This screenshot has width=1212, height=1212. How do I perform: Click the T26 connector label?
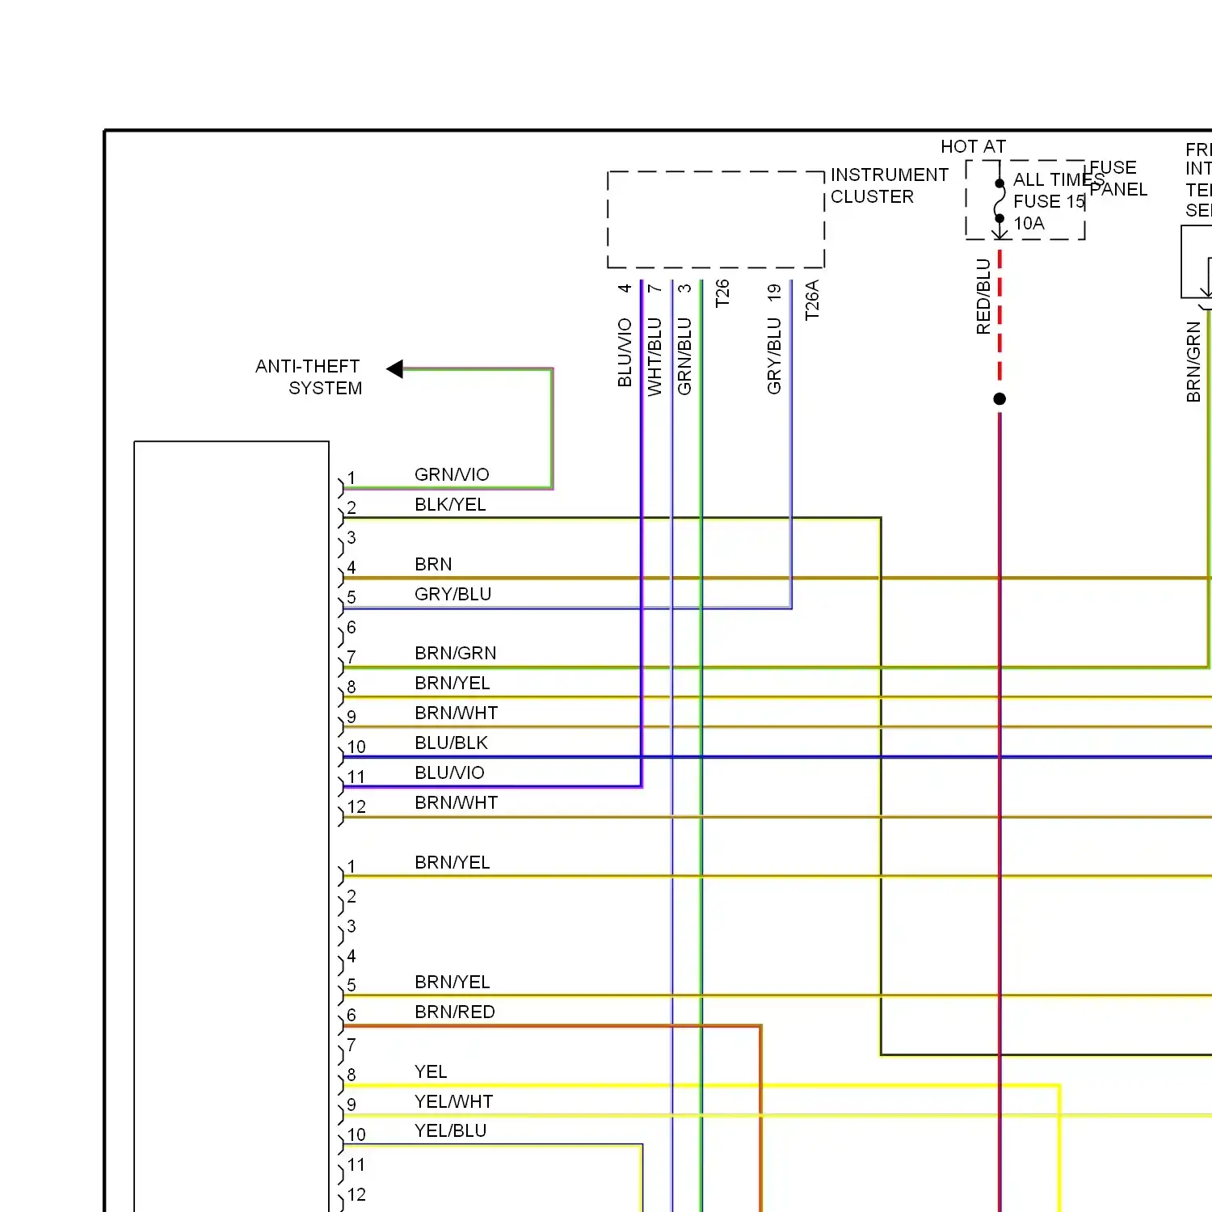722,292
